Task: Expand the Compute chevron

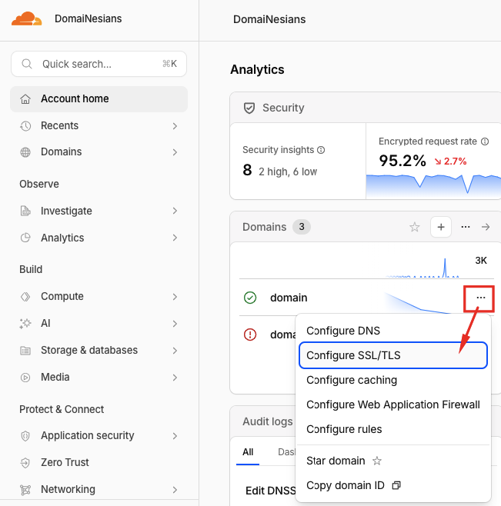Action: 175,297
